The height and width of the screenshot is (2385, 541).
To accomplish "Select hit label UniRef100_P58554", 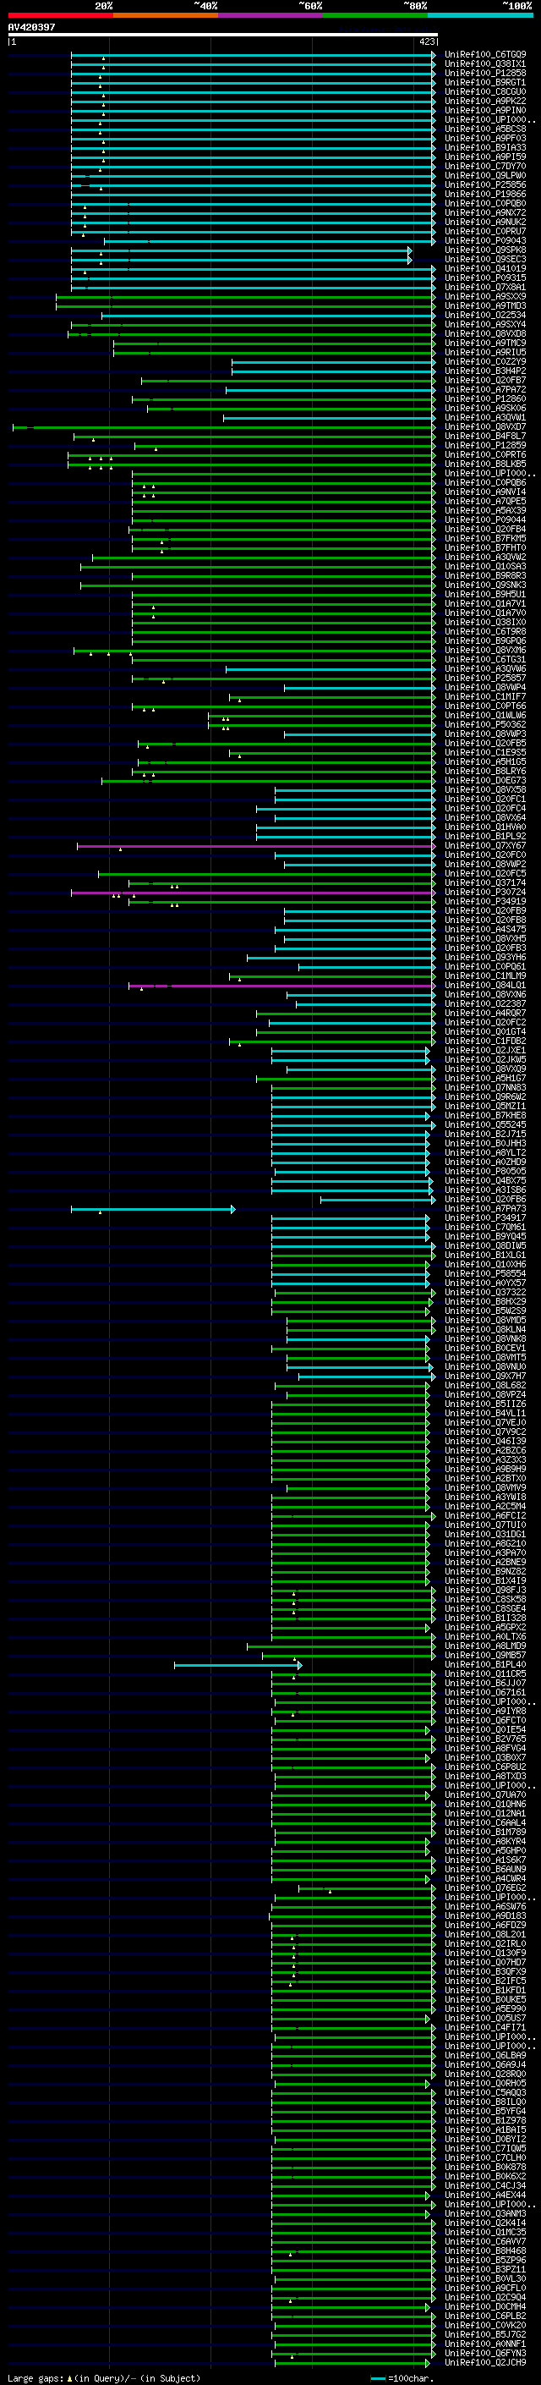I will pos(485,1274).
